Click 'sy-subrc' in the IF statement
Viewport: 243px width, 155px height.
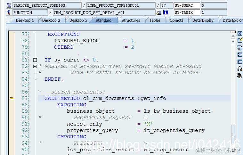[x=67, y=60]
